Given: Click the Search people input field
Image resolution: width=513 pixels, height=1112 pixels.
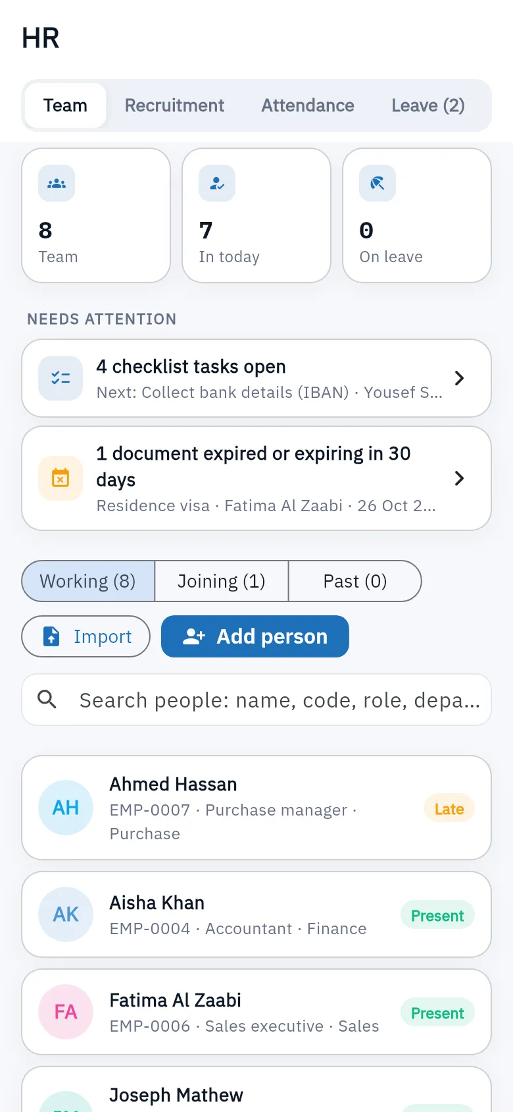Looking at the screenshot, I should point(256,700).
